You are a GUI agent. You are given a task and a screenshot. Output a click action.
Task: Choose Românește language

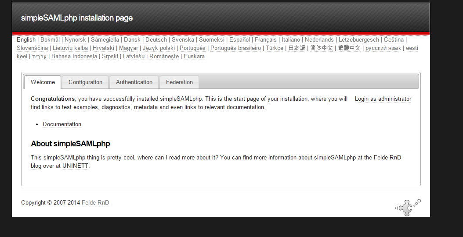coord(164,56)
